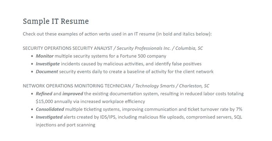
Task: Click 'Security Professionals Inc.' company name
Action: coord(144,48)
